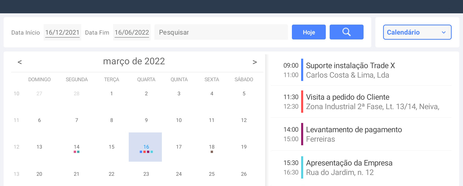Screen dimensions: 463x186
Task: Select March 16 on the calendar
Action: pos(146,147)
